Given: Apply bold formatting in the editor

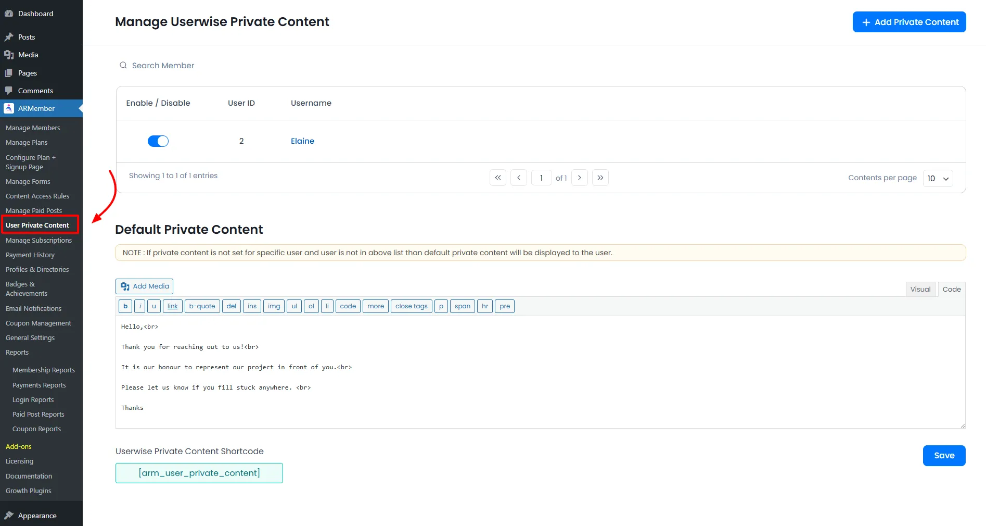Looking at the screenshot, I should pyautogui.click(x=125, y=306).
